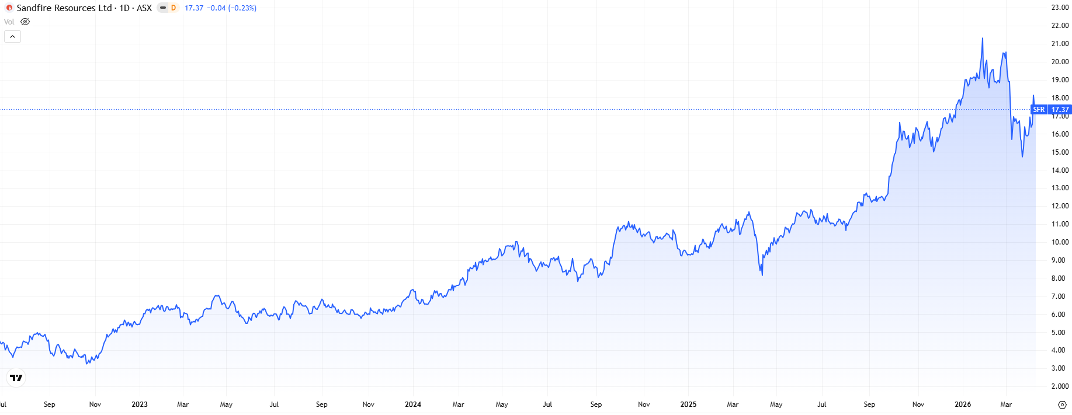Viewport: 1072px width, 415px height.
Task: Click the 21.00 price axis label
Action: click(x=1060, y=44)
